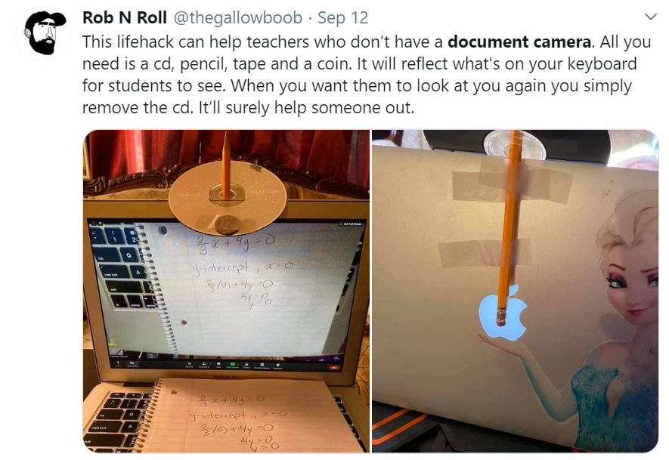This screenshot has height=460, width=669.
Task: Open the right photo of taped pencil
Action: (515, 291)
